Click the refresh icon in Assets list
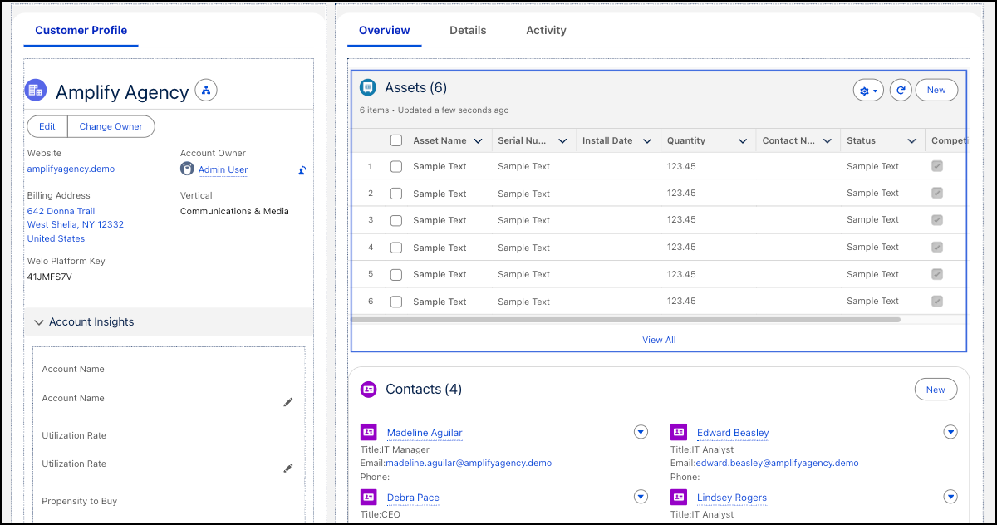This screenshot has height=525, width=997. click(x=901, y=91)
